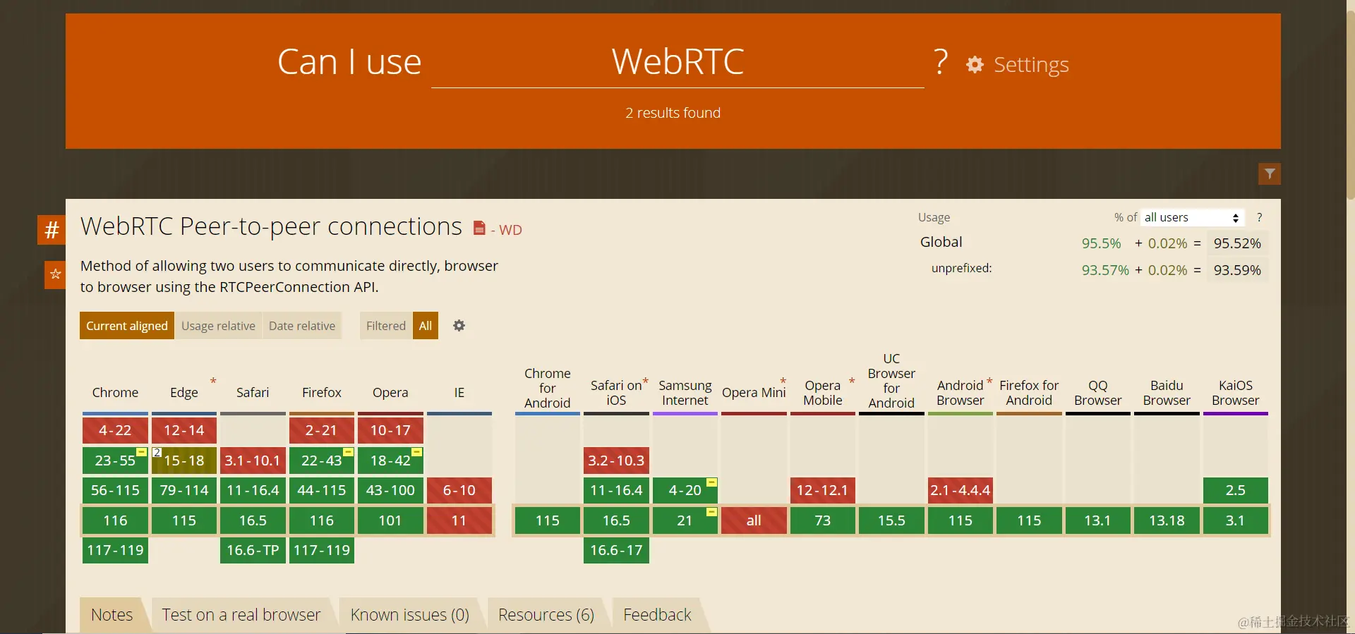Open the 'all users' usage dropdown
The height and width of the screenshot is (634, 1355).
(1192, 217)
